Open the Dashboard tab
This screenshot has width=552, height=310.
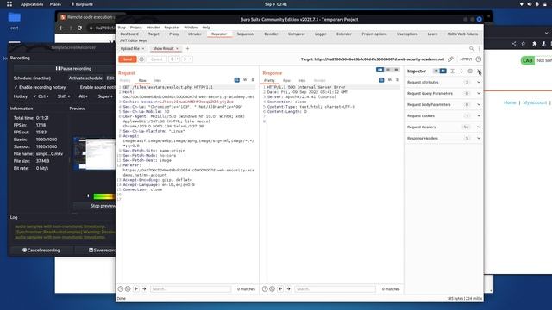pyautogui.click(x=129, y=34)
